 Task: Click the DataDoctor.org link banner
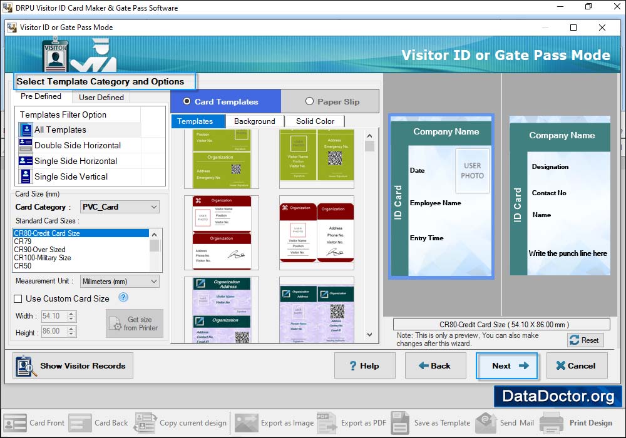coord(558,396)
